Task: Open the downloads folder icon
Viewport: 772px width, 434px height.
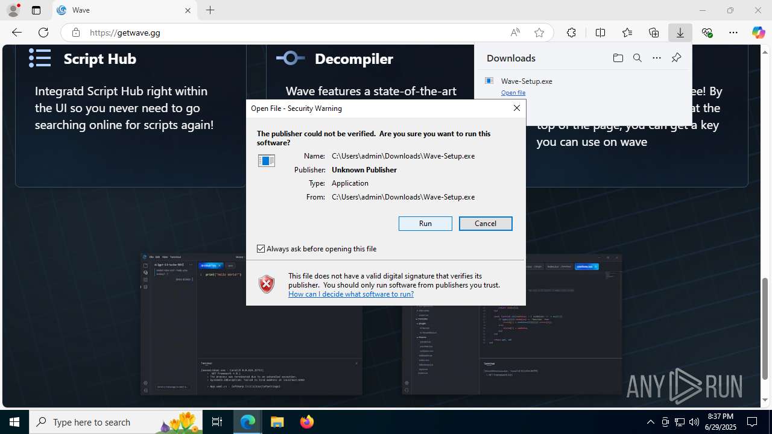Action: tap(618, 58)
